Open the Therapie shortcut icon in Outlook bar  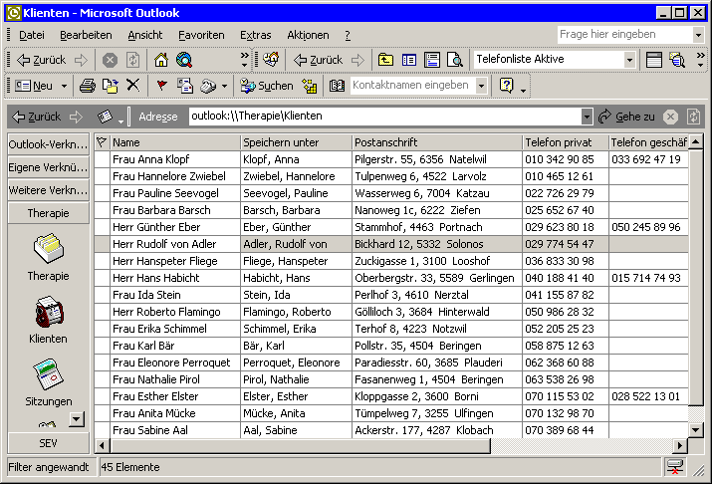coord(48,249)
